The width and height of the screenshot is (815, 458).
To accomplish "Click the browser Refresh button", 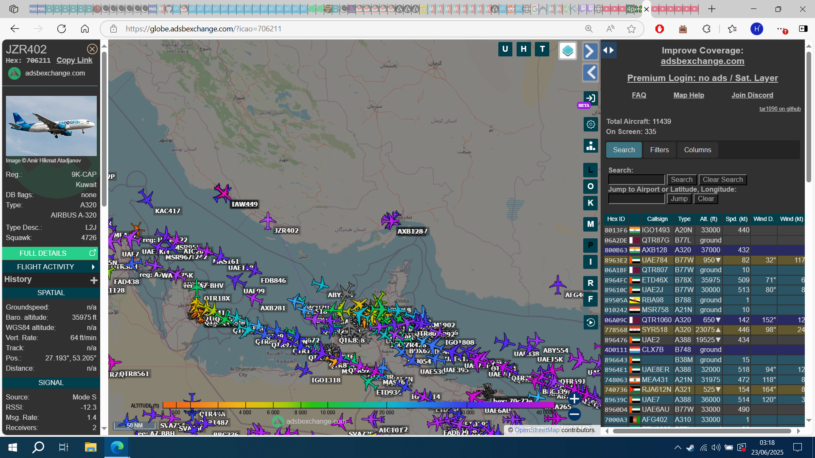I will click(x=62, y=29).
